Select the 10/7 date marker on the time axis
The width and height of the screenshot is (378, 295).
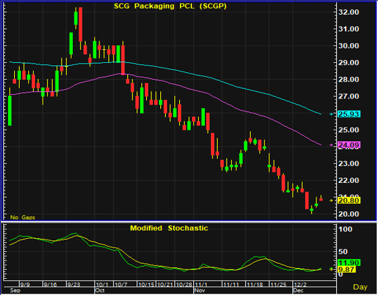click(121, 285)
